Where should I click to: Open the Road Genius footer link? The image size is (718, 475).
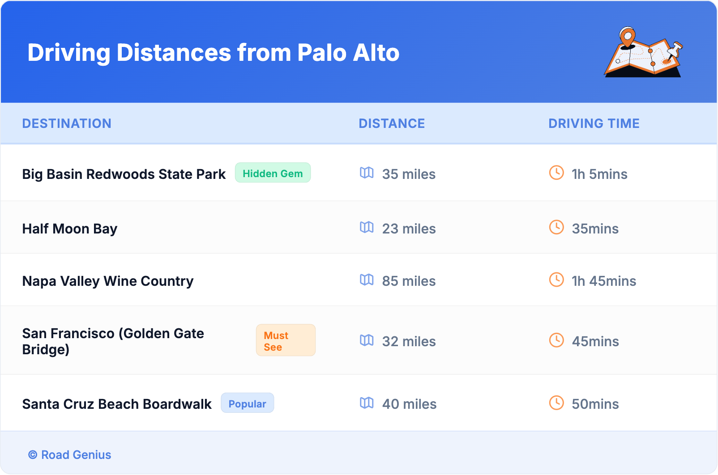(76, 455)
